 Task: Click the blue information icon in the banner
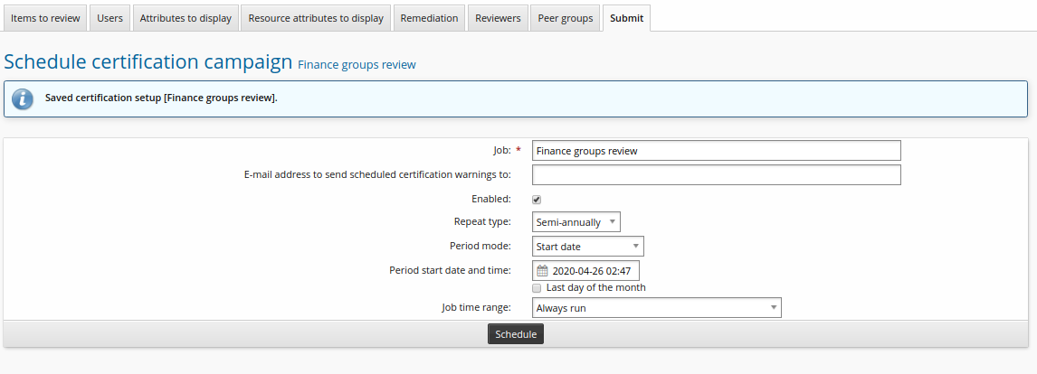22,98
